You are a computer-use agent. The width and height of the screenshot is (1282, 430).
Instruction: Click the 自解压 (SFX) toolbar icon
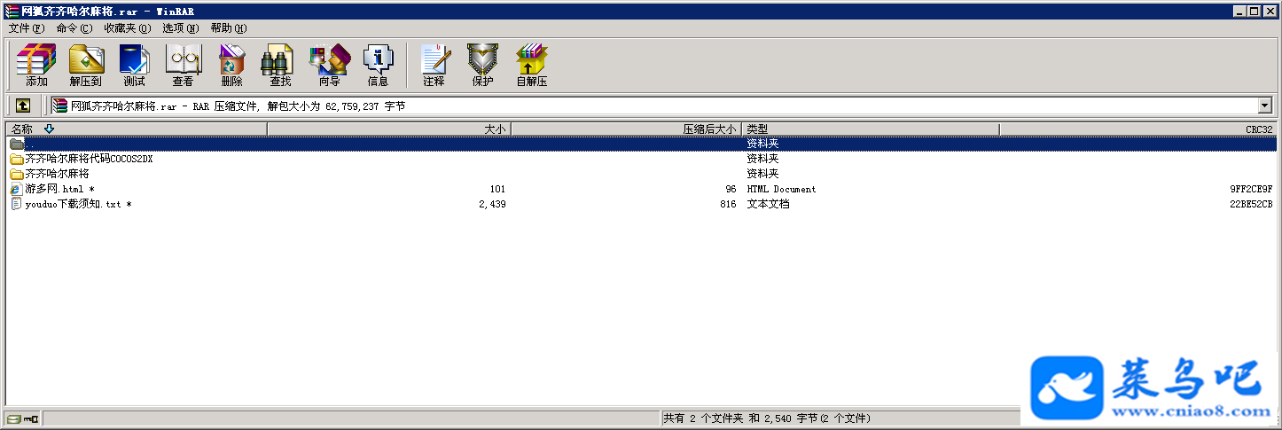pos(532,66)
